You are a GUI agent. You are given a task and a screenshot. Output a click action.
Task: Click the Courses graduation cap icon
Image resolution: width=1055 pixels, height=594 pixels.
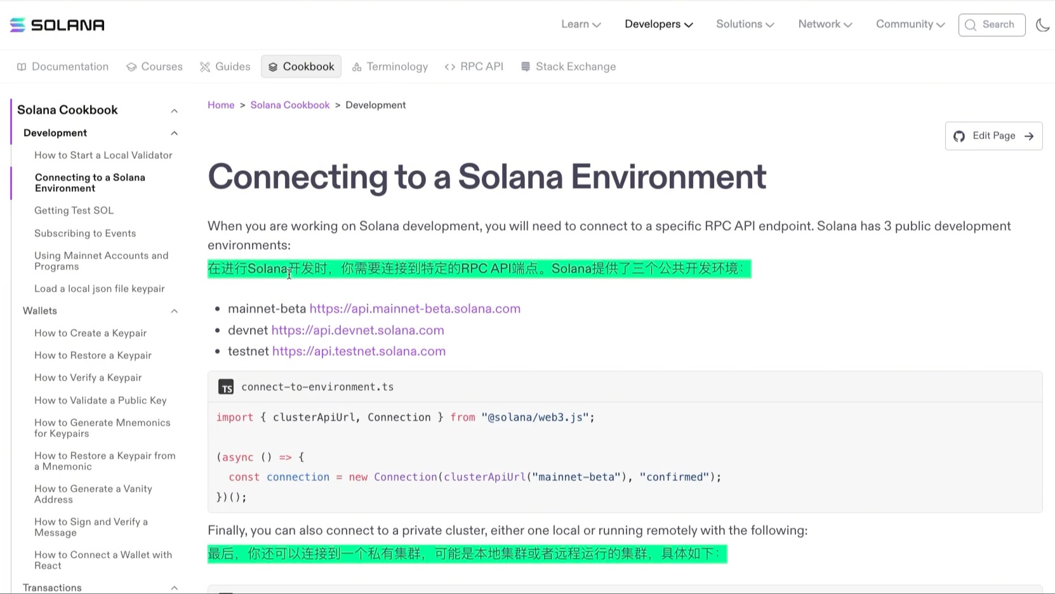click(x=131, y=67)
